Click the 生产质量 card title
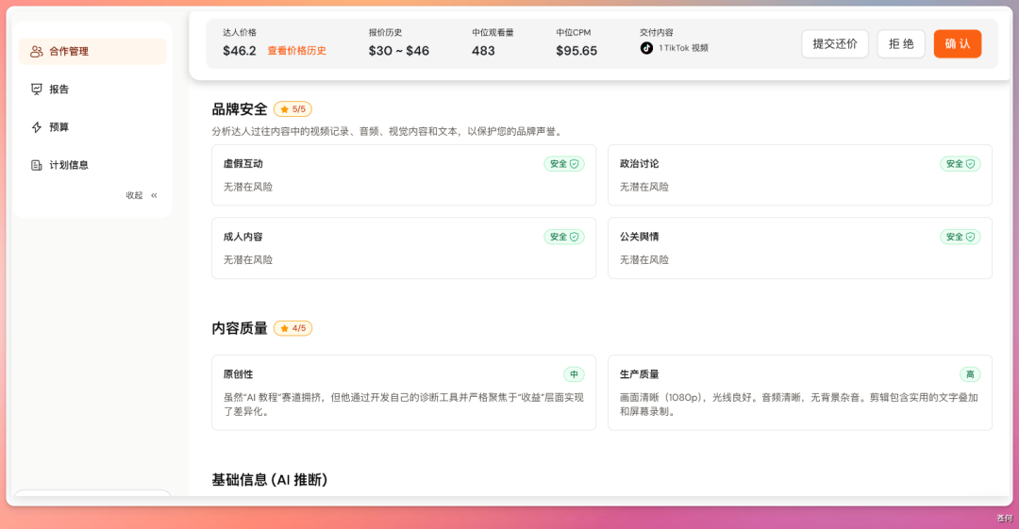Screen dimensions: 1019x529 640,374
